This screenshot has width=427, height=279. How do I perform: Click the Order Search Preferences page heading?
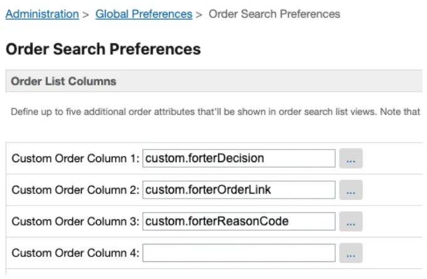click(x=103, y=49)
